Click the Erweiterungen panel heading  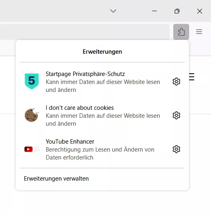[x=102, y=52]
